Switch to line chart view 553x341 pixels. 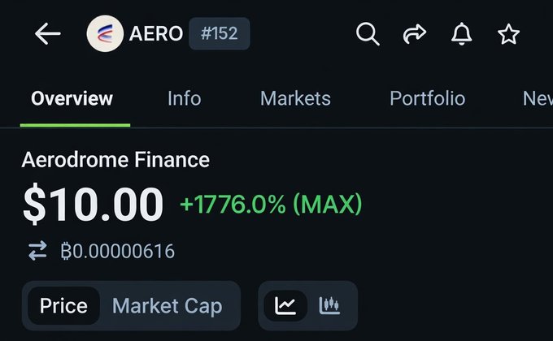[285, 306]
